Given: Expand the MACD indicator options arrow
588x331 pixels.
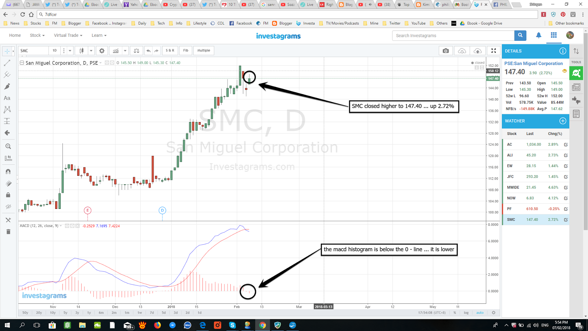Looking at the screenshot, I should click(61, 226).
